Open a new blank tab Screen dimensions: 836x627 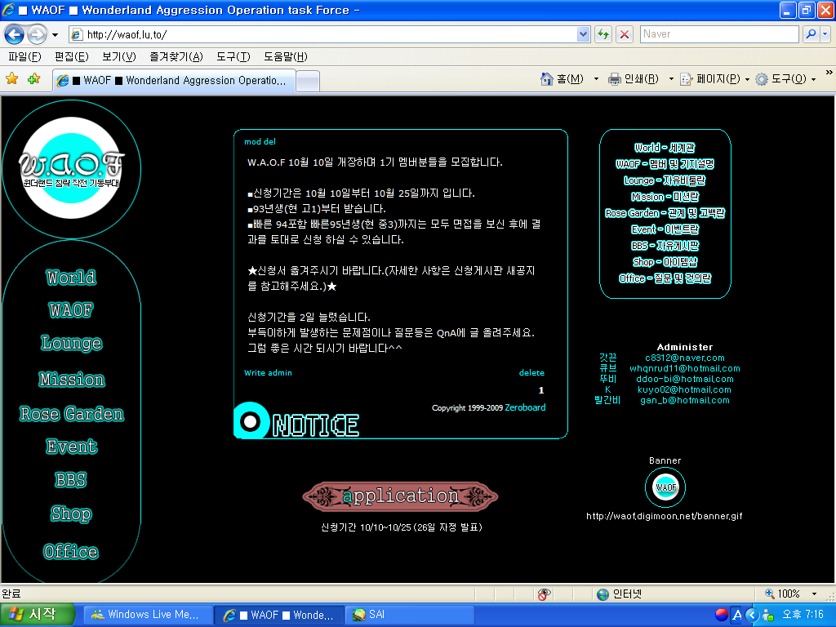pos(308,82)
